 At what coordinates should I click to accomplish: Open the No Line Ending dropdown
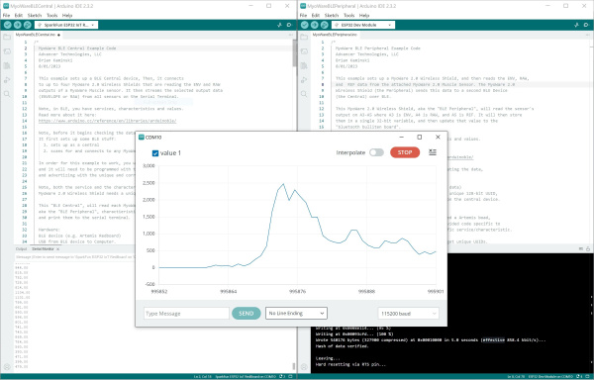click(296, 314)
